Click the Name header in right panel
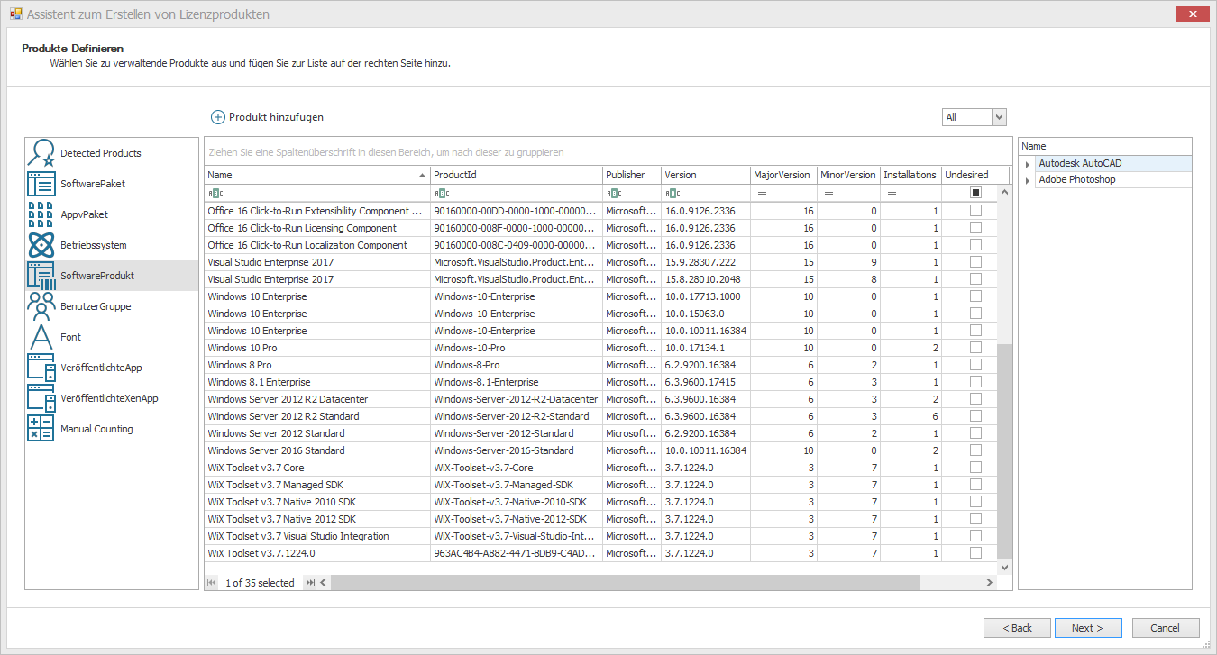Image resolution: width=1217 pixels, height=655 pixels. point(1105,146)
